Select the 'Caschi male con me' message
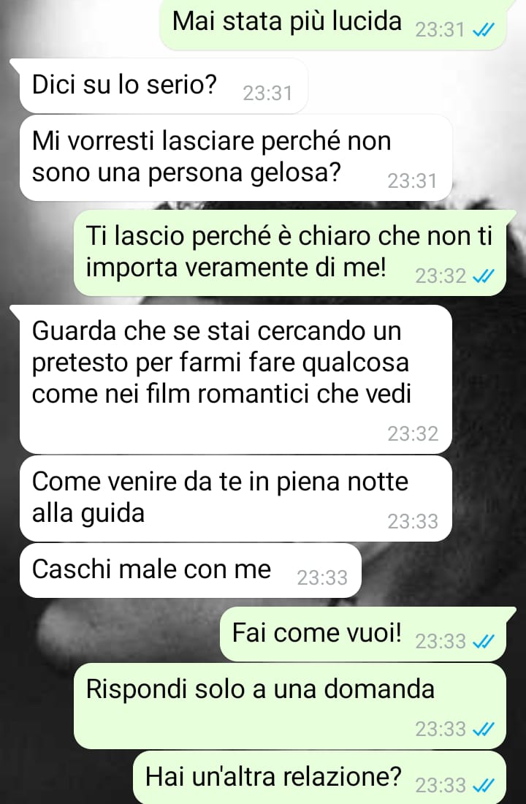This screenshot has height=804, width=526. [191, 571]
